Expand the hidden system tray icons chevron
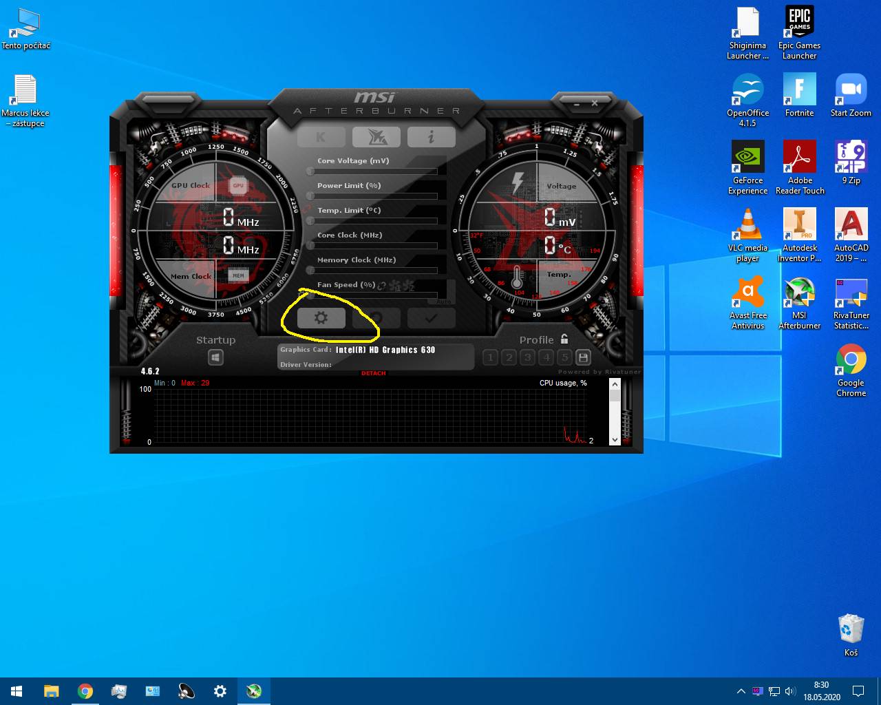881x705 pixels. pyautogui.click(x=741, y=691)
